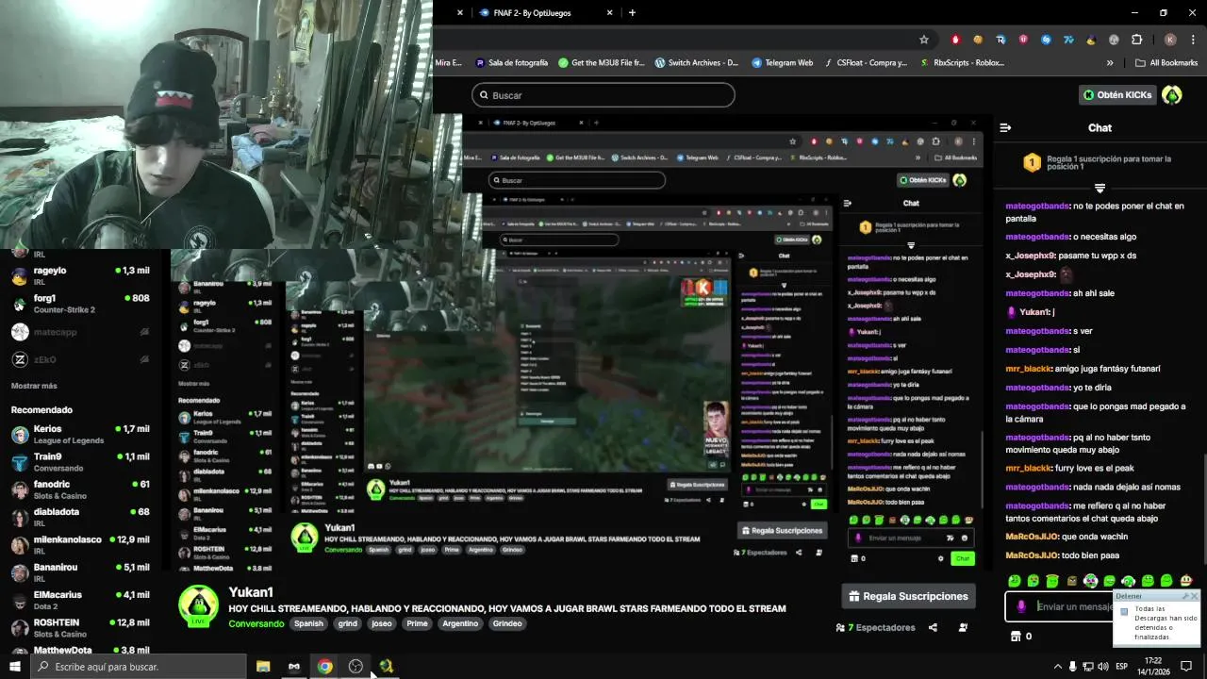Open File Explorer from taskbar
Screen dimensions: 1207x679
click(x=263, y=666)
